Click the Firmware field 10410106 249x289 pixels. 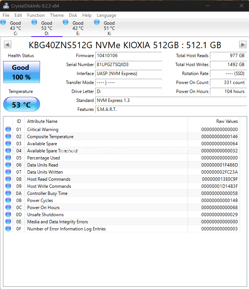click(129, 56)
